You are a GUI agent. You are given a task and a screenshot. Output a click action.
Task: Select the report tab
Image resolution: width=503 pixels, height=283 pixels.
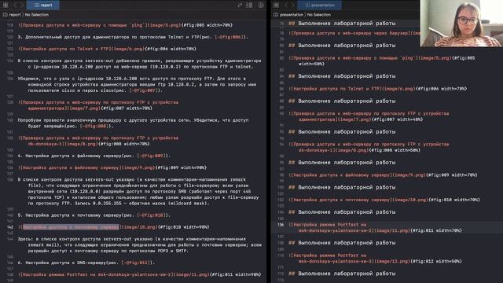[x=43, y=5]
